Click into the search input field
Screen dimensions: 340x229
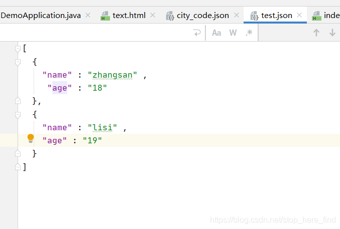tap(95, 33)
